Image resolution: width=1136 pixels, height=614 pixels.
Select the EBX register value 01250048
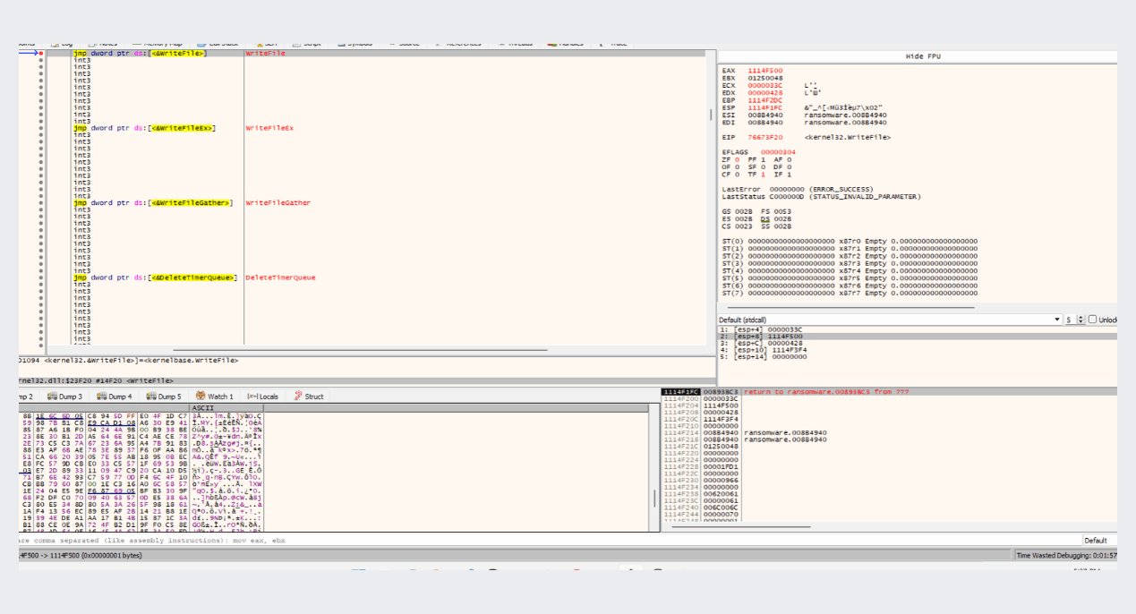coord(765,78)
